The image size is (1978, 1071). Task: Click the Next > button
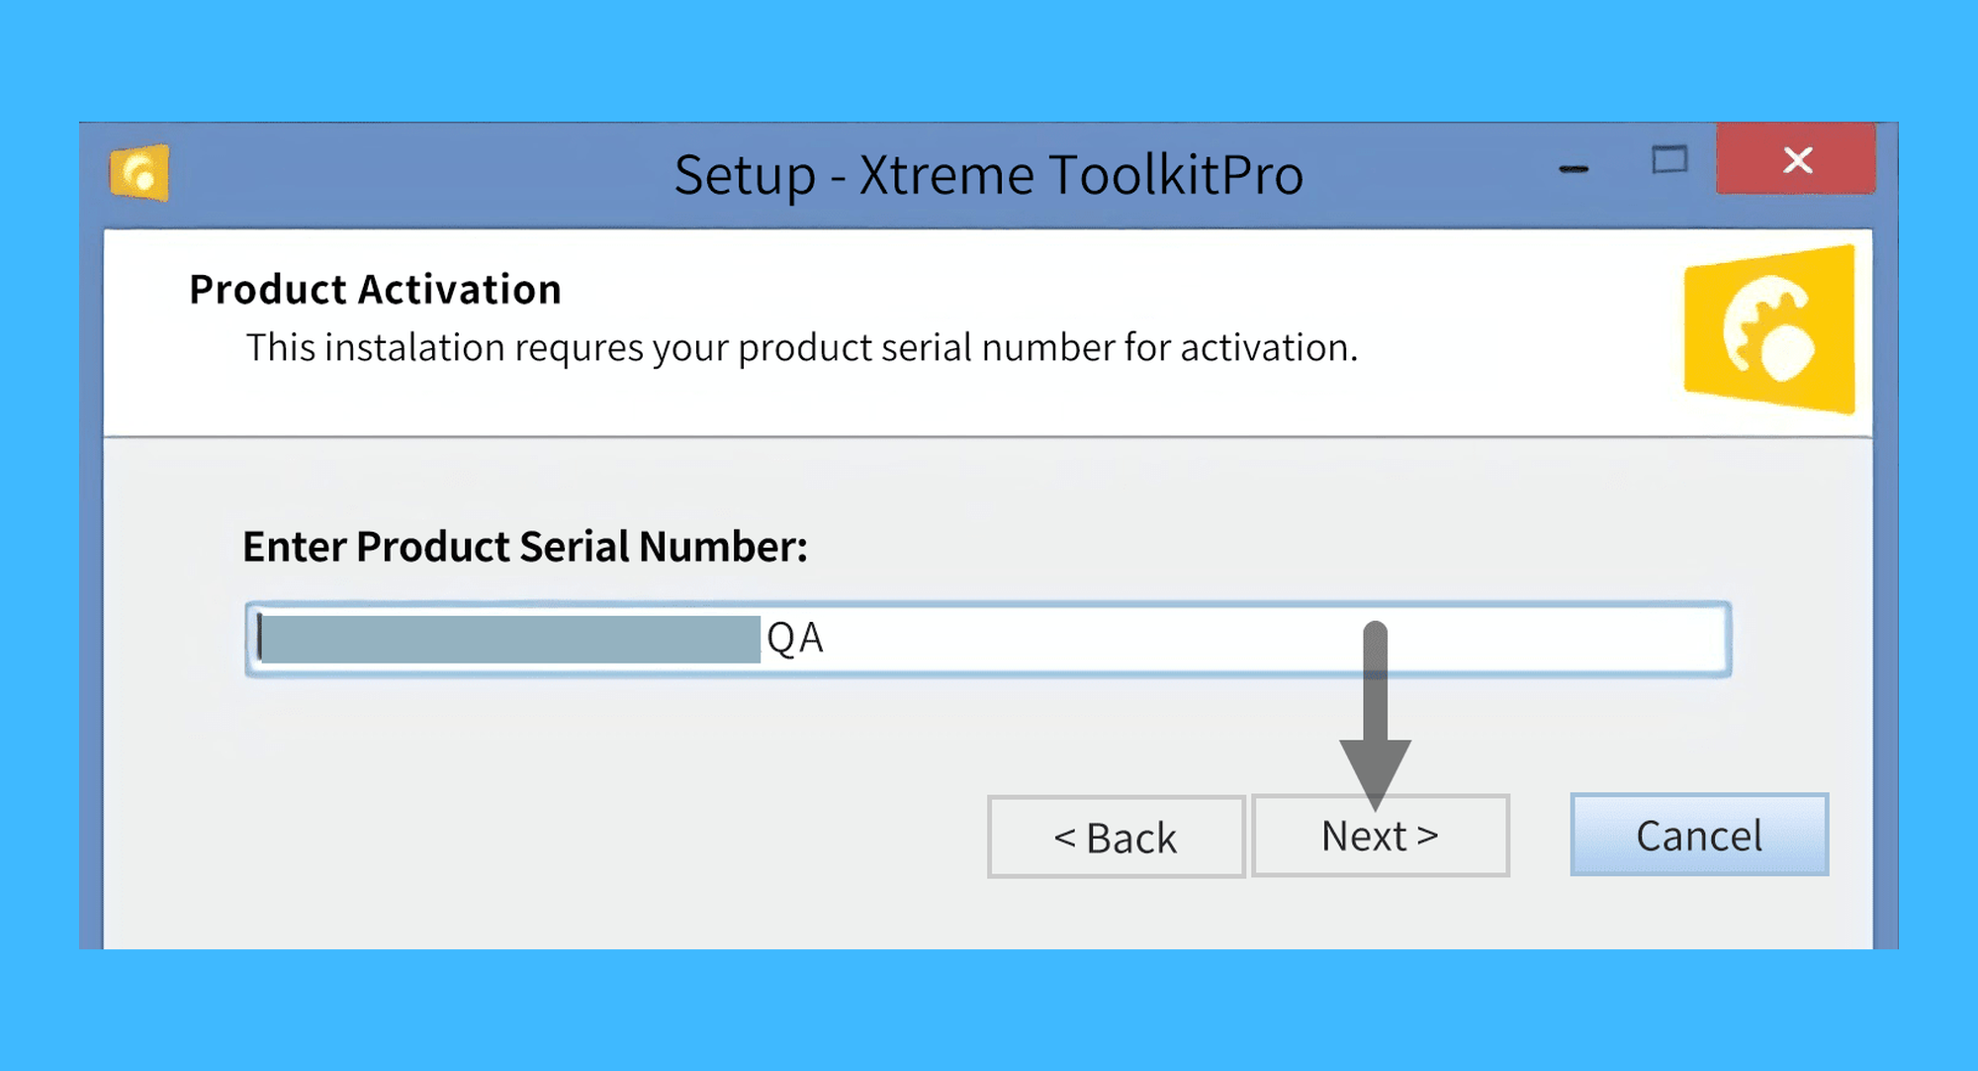click(x=1380, y=836)
